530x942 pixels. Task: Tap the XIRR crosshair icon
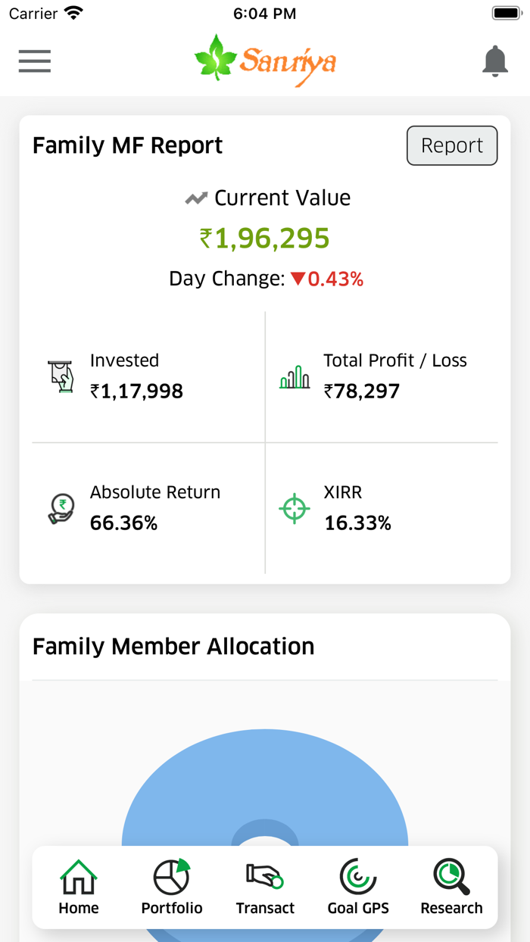[294, 508]
